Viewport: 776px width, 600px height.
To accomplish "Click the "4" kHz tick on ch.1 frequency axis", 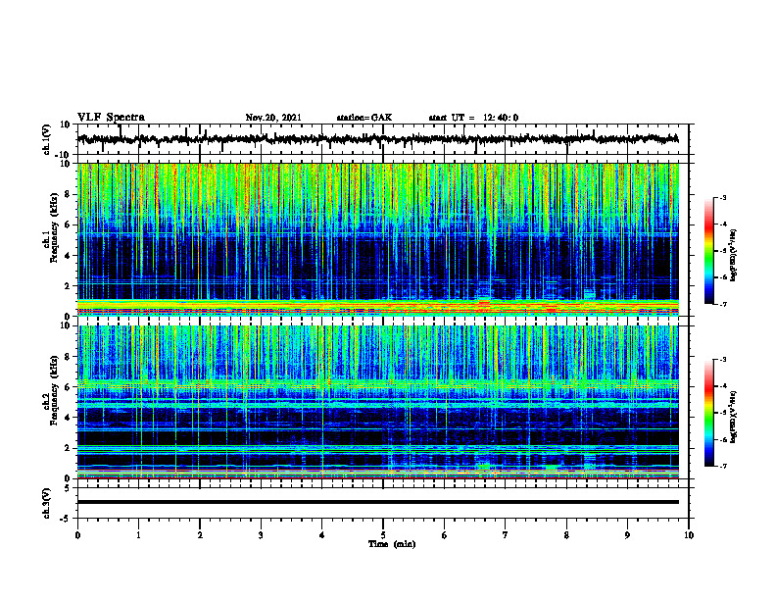I will pyautogui.click(x=68, y=256).
